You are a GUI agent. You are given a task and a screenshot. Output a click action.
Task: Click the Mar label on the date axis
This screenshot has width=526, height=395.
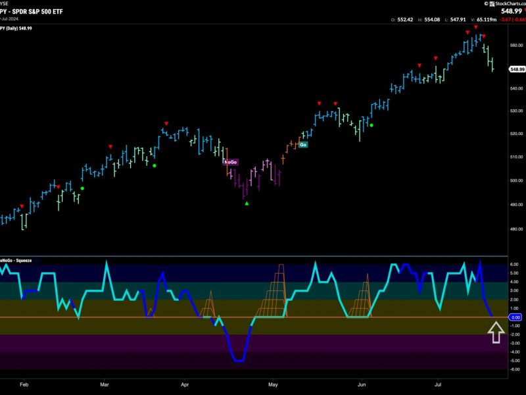tap(105, 384)
